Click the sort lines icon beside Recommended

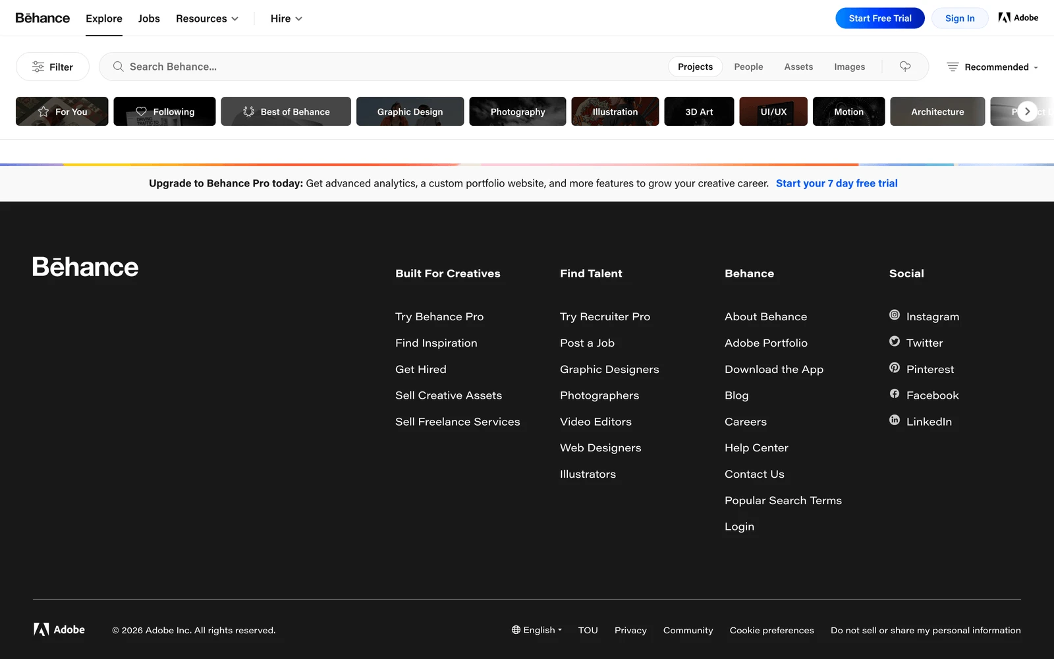pyautogui.click(x=953, y=67)
